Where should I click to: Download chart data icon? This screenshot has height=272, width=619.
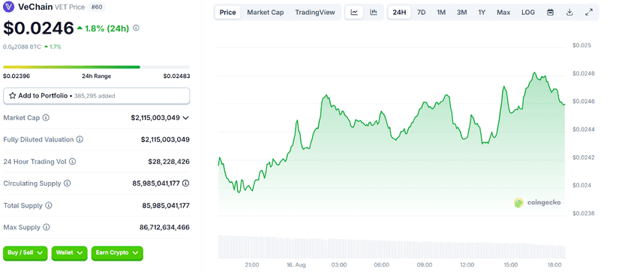(x=569, y=12)
